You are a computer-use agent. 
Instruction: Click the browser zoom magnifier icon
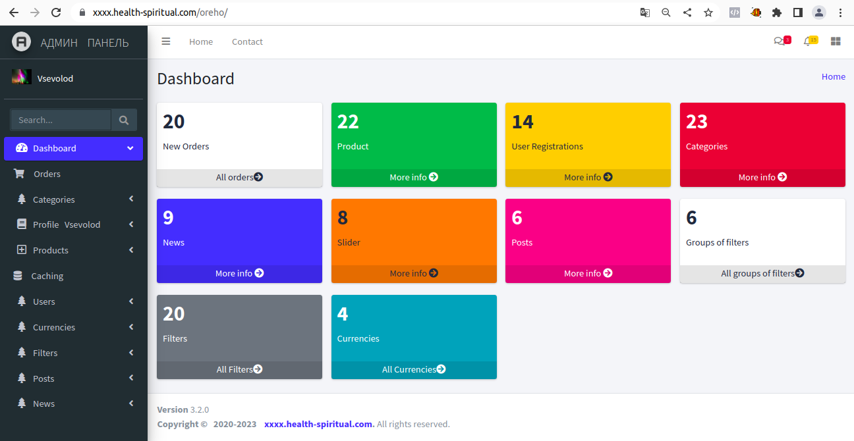(666, 13)
